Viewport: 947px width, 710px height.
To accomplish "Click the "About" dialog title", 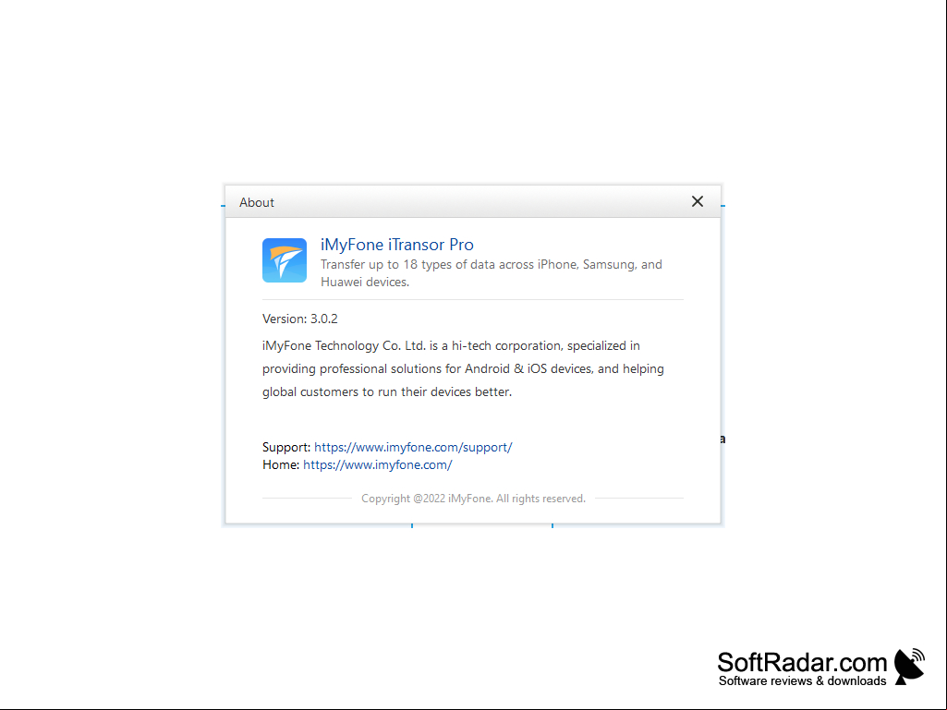I will [257, 202].
